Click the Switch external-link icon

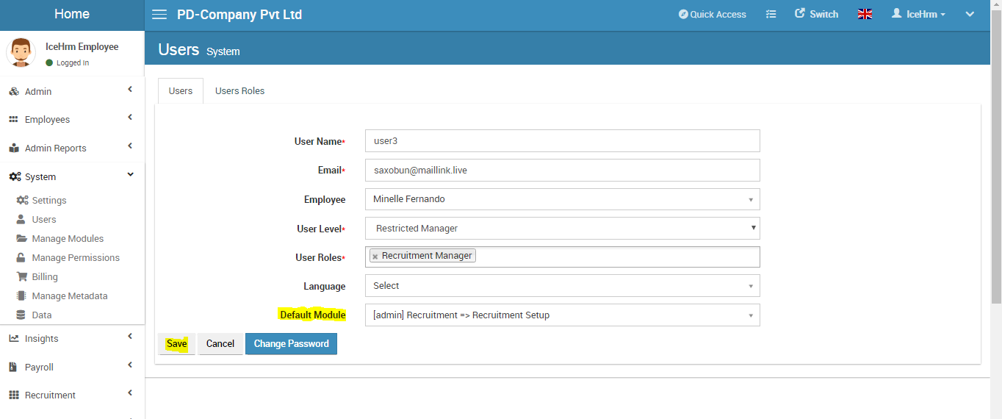800,13
